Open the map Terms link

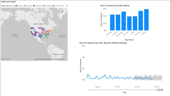63,59
